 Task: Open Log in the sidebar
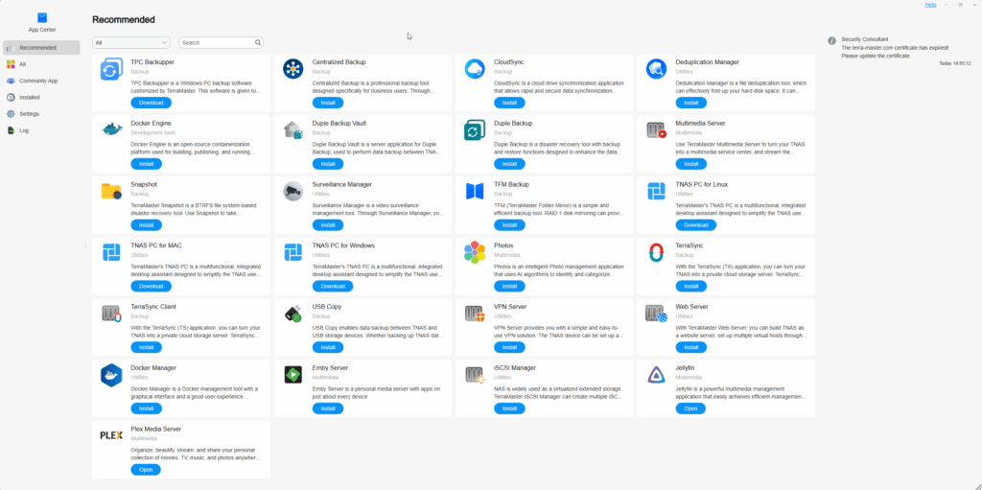[41, 130]
